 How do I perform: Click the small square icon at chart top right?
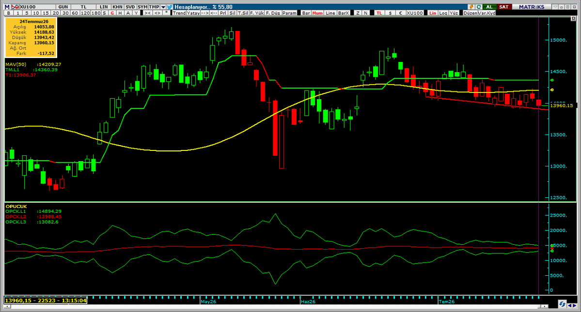[x=573, y=18]
